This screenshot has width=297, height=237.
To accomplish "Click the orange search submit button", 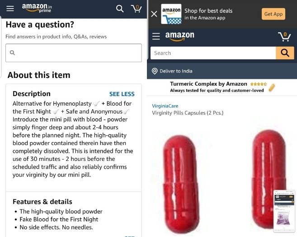I will coord(284,53).
